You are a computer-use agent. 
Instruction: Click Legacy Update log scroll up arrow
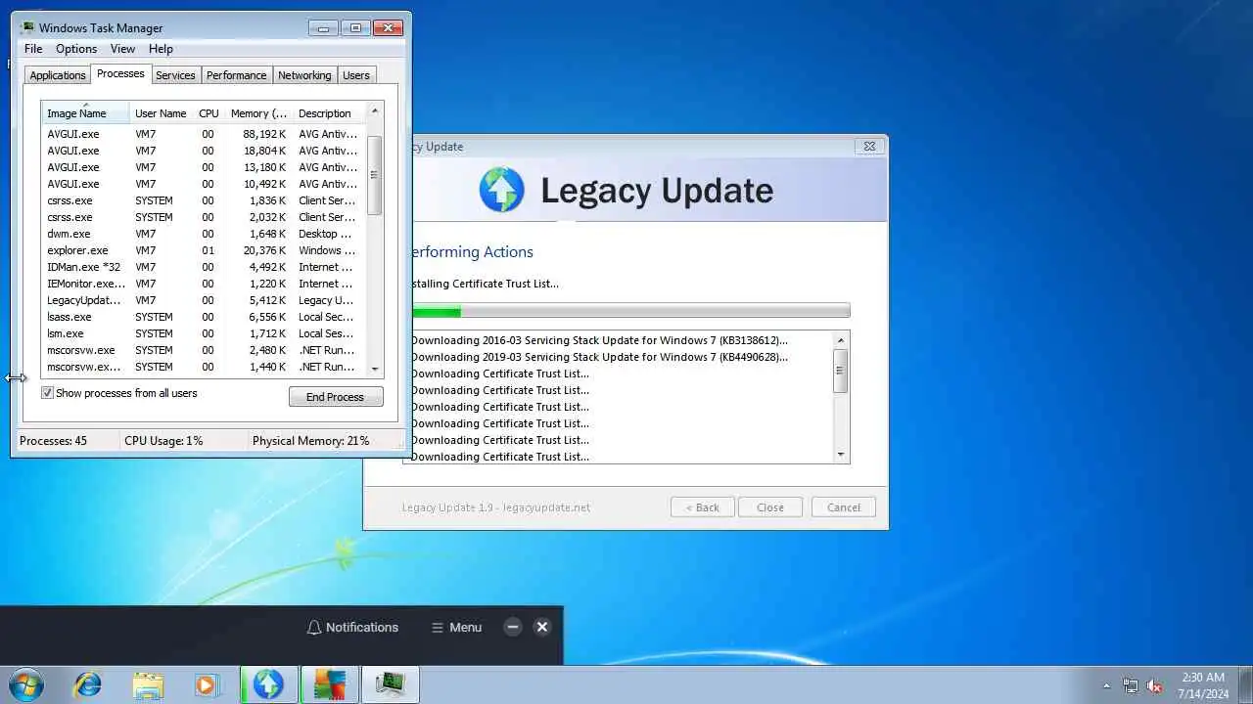pos(840,339)
